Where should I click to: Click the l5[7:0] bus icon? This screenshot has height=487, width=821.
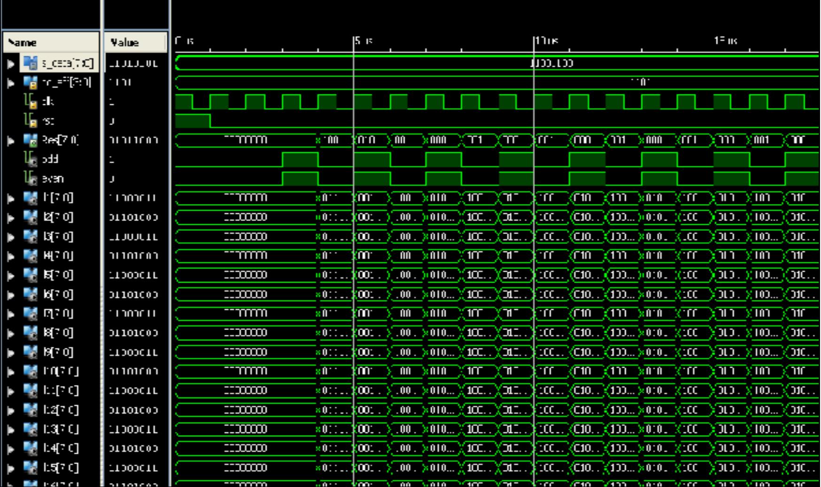[x=31, y=275]
